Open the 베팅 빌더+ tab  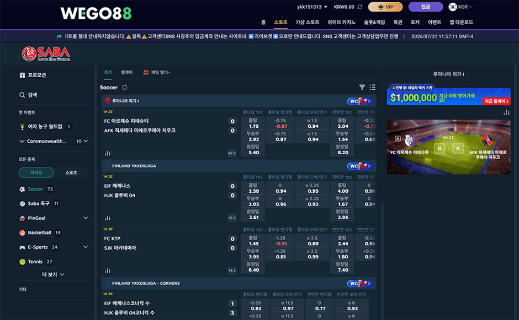point(157,72)
